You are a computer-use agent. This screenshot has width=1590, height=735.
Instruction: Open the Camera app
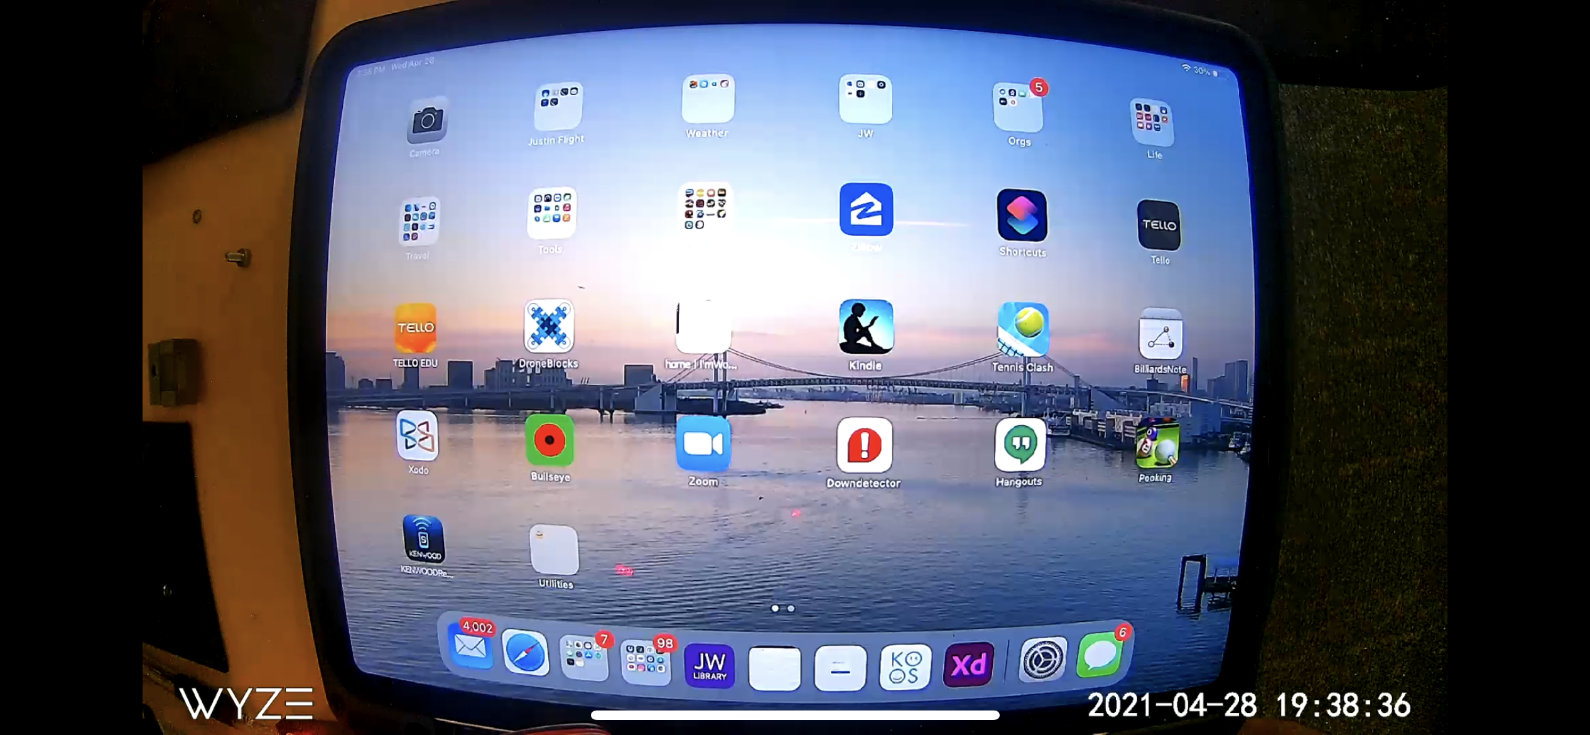pyautogui.click(x=427, y=121)
